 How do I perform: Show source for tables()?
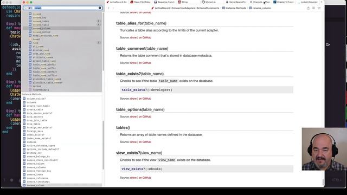point(133,142)
